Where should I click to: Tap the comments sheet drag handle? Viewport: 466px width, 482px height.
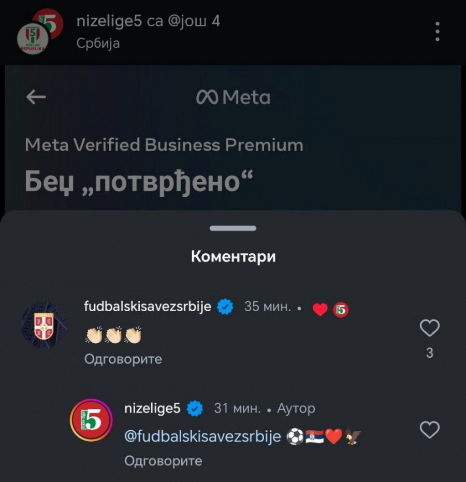(x=233, y=228)
